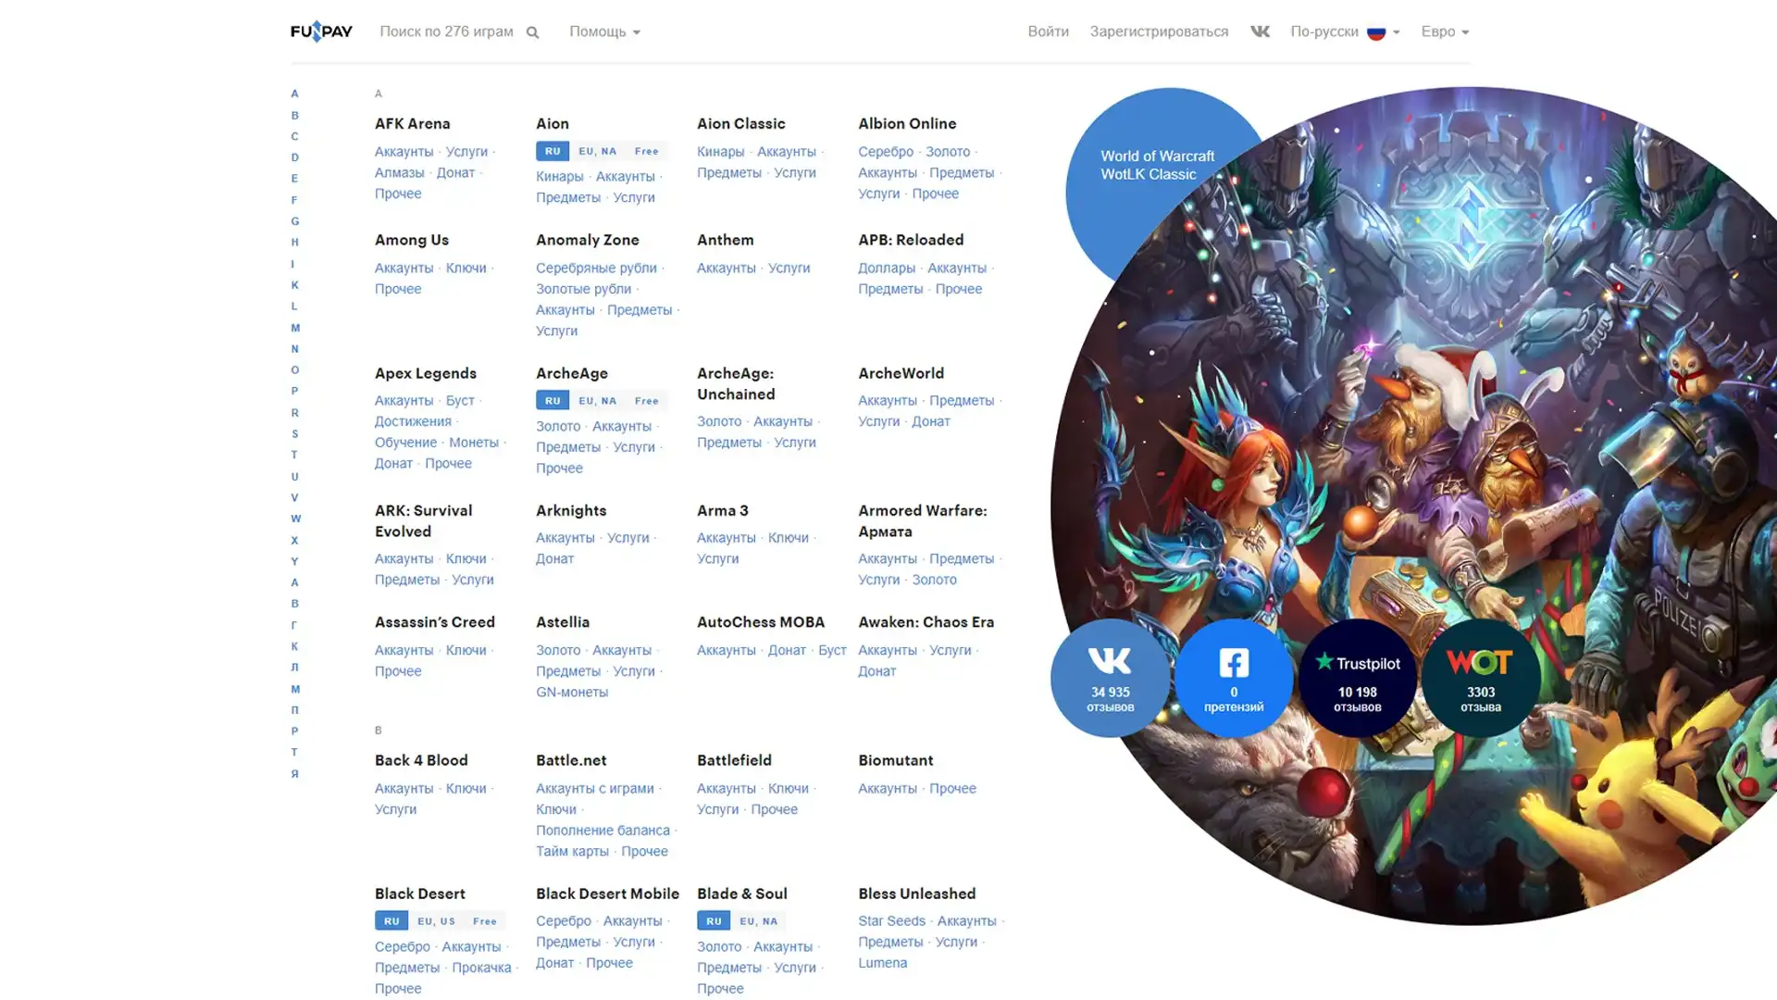
Task: Click the Russian flag icon
Action: coord(1376,32)
